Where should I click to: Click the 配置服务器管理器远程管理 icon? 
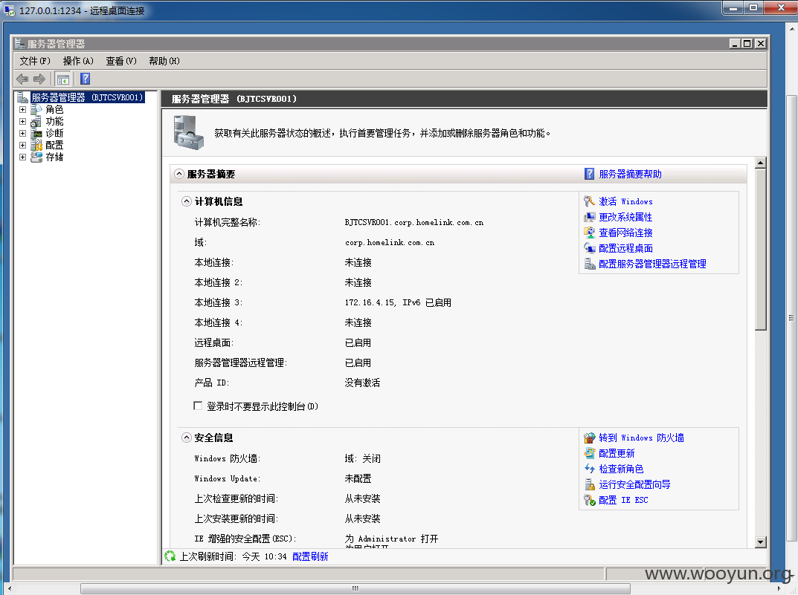coord(589,264)
